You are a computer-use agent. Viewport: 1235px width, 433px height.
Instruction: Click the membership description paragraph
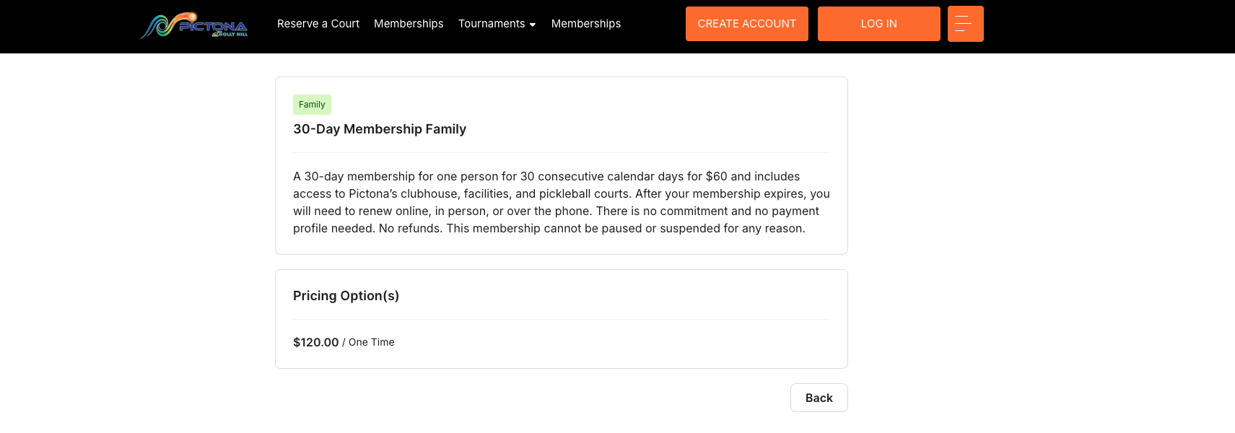[x=561, y=202]
